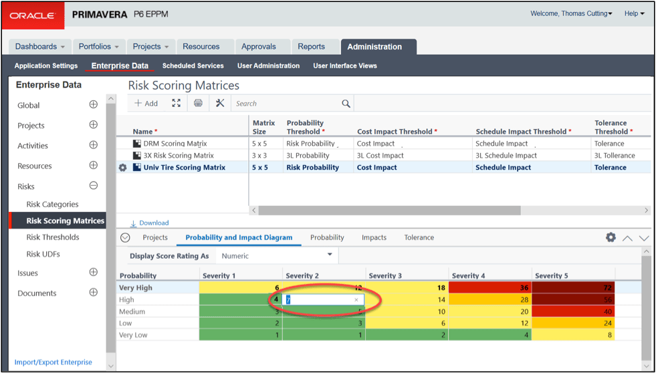This screenshot has width=656, height=373.
Task: Open the Help menu
Action: pos(634,14)
